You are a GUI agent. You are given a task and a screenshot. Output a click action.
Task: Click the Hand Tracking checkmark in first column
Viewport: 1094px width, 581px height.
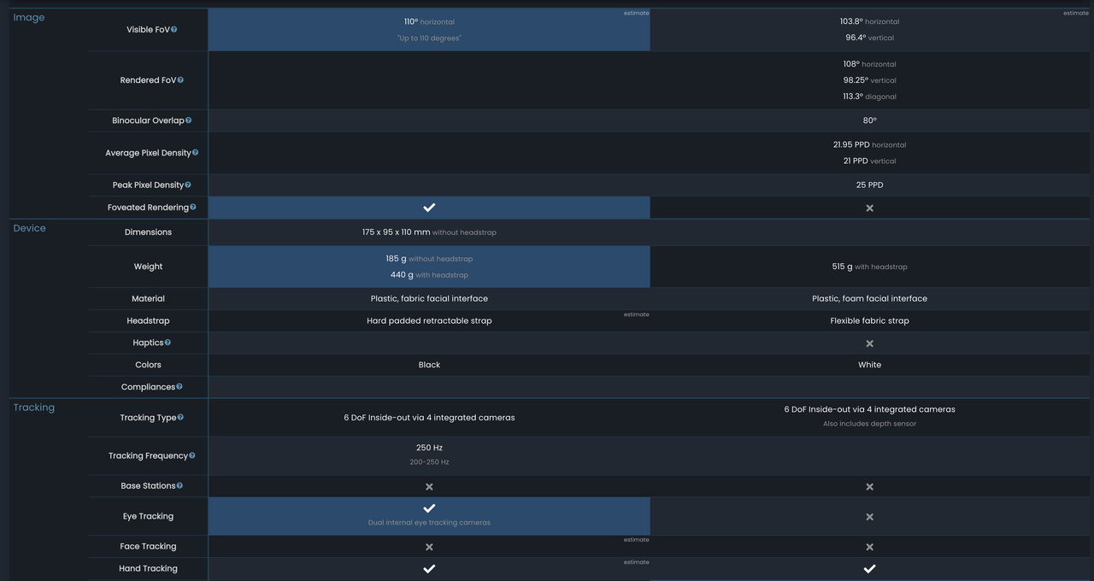429,568
